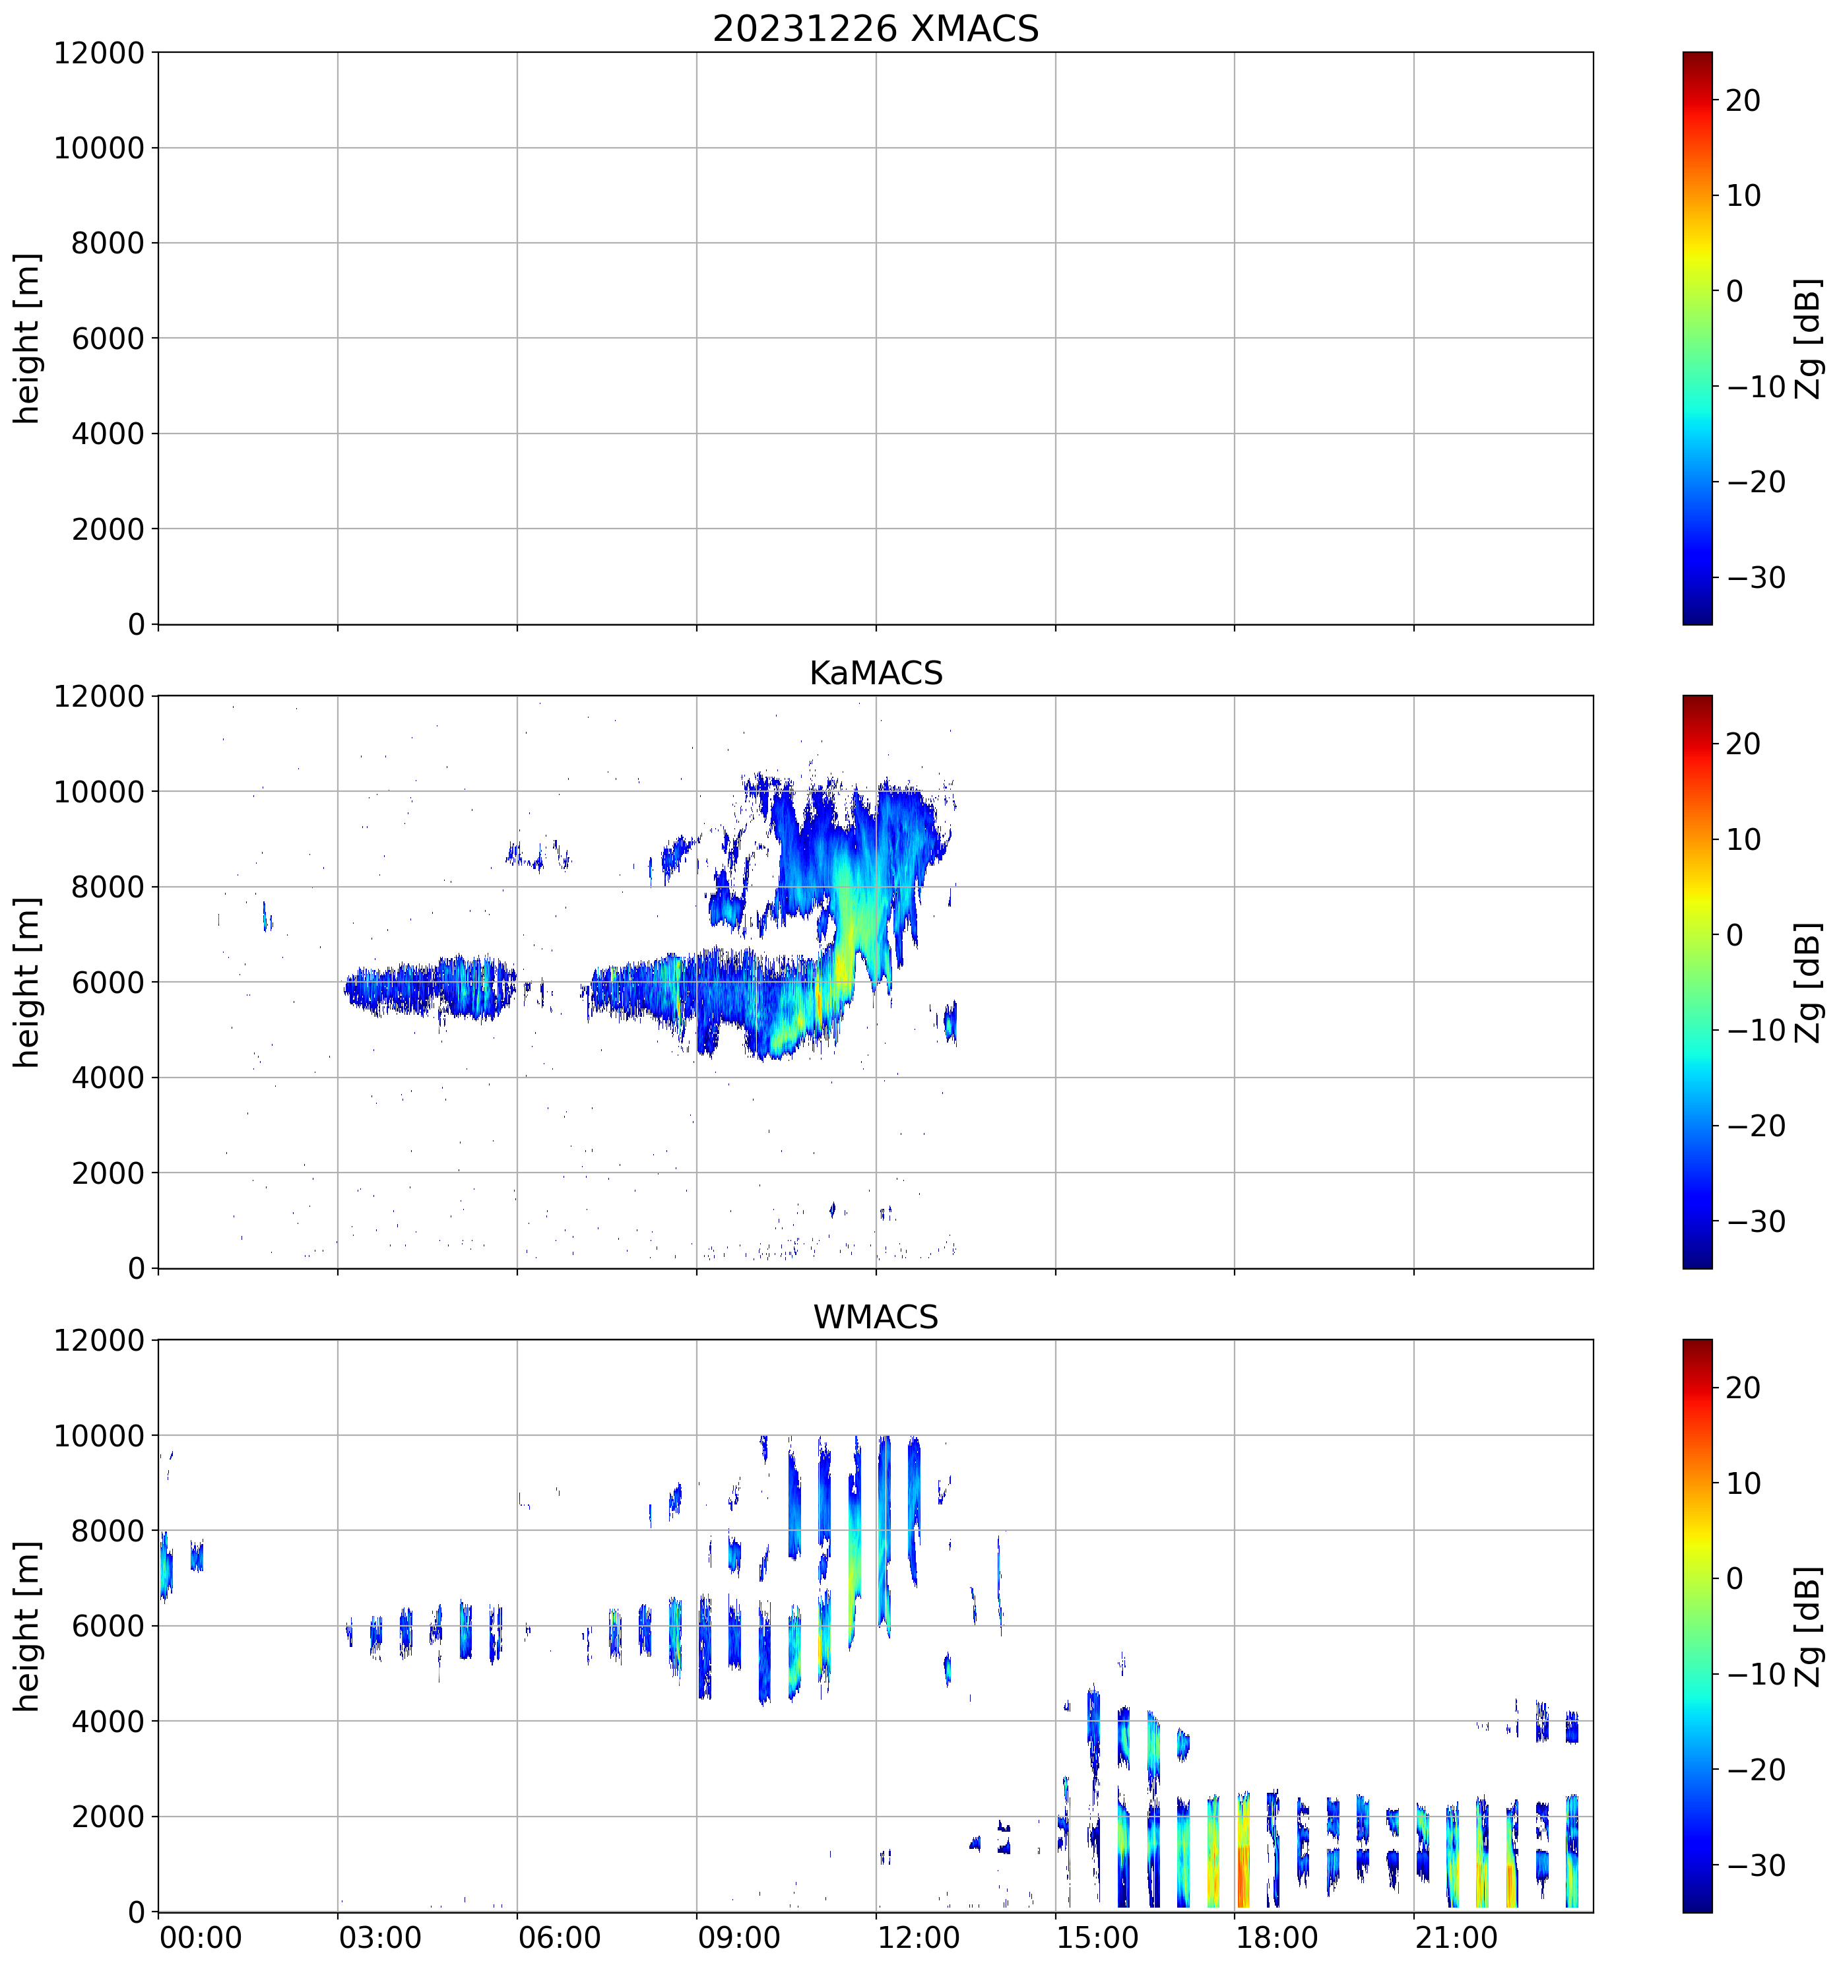Click the 09:00 time axis label
The height and width of the screenshot is (1967, 1839).
pos(739,1937)
